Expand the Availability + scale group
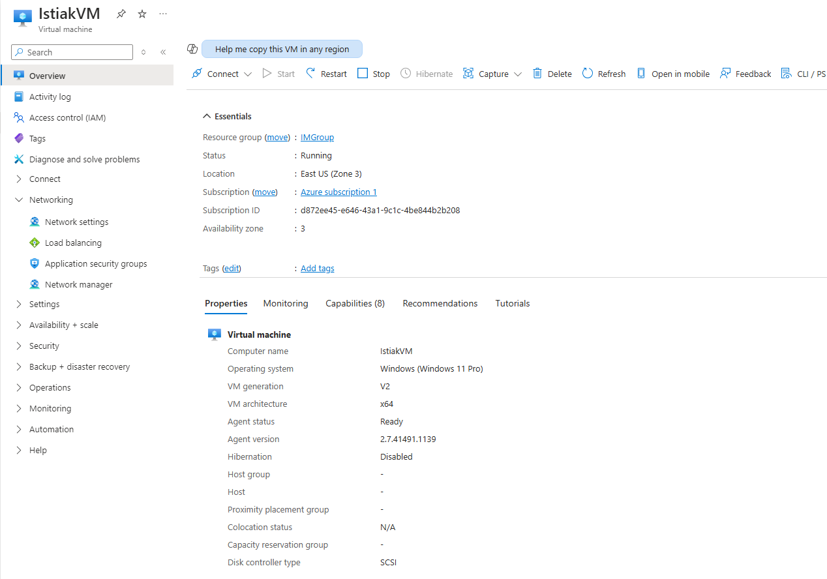This screenshot has height=579, width=827. tap(19, 325)
